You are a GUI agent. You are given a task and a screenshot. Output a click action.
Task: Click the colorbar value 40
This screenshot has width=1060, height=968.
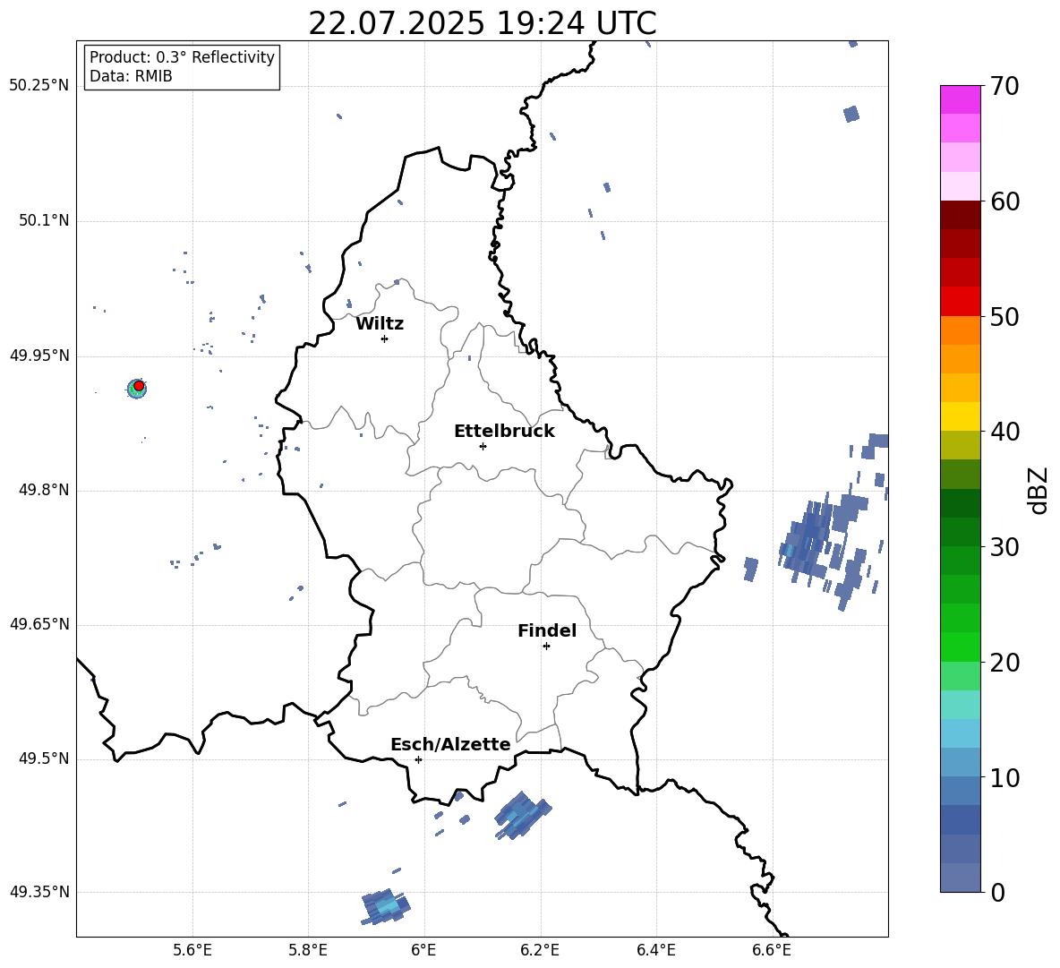tap(1004, 432)
